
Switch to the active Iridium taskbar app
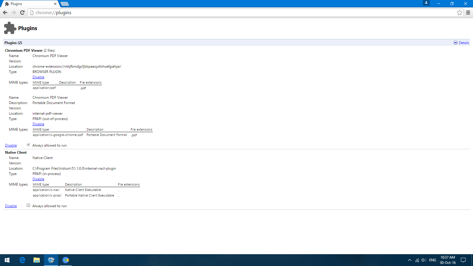(x=51, y=260)
